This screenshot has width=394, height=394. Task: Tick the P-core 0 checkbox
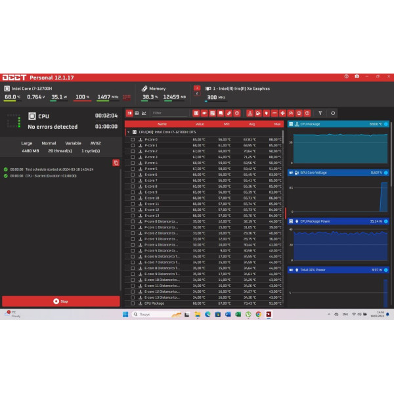[133, 140]
